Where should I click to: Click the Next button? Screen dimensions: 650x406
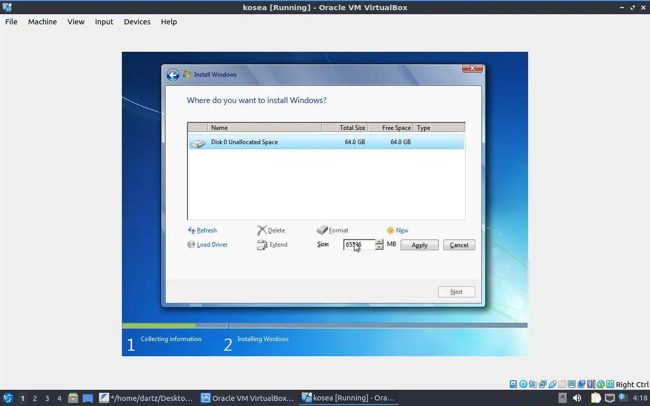(457, 292)
